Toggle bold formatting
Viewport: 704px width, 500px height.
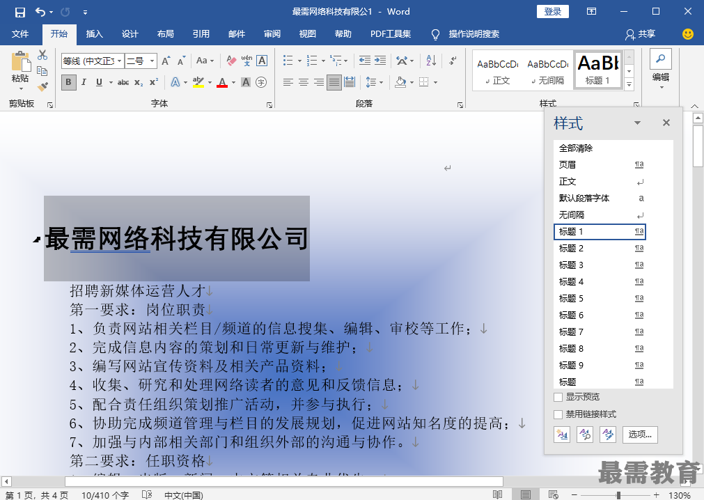coord(68,82)
